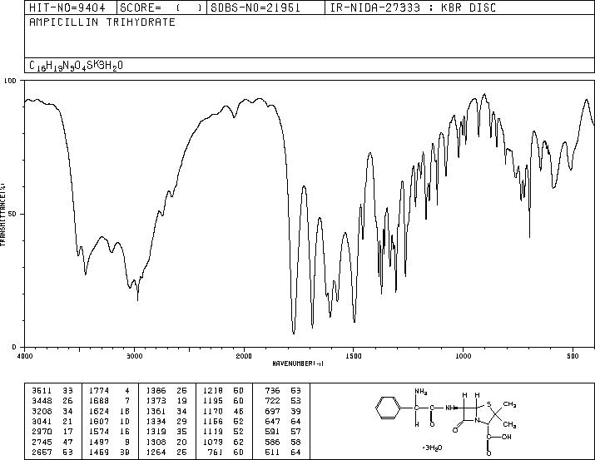Click the NH2 group label in structure
The image size is (595, 460).
421,391
